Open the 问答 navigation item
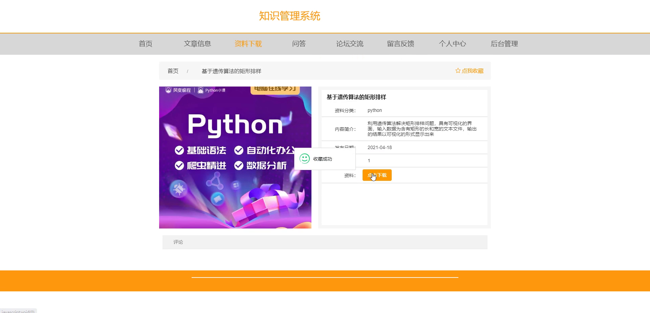The width and height of the screenshot is (650, 313). (x=299, y=44)
